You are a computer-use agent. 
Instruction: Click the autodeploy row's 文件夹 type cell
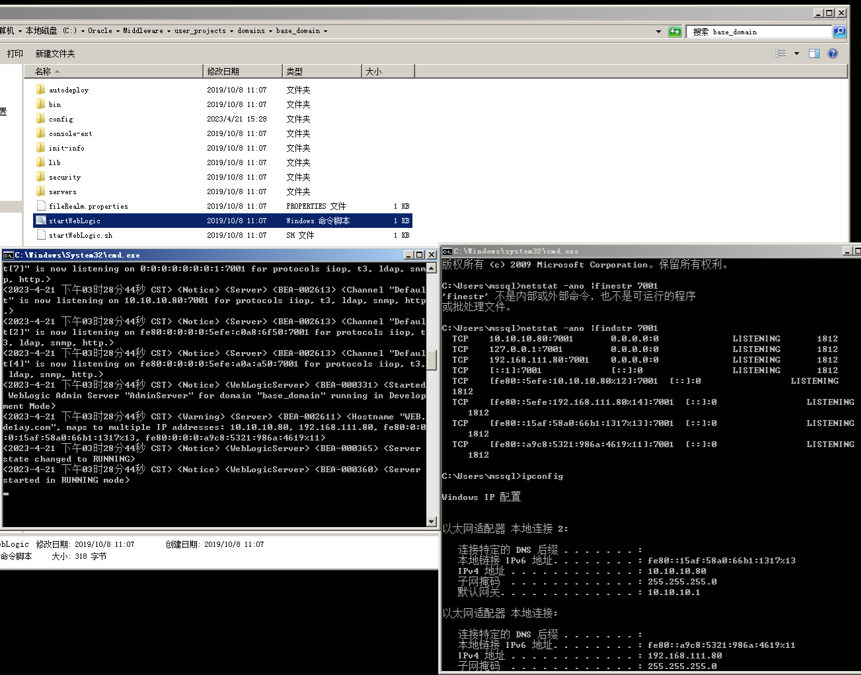tap(298, 90)
